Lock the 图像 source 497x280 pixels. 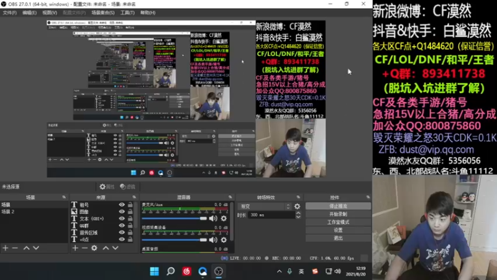click(130, 212)
